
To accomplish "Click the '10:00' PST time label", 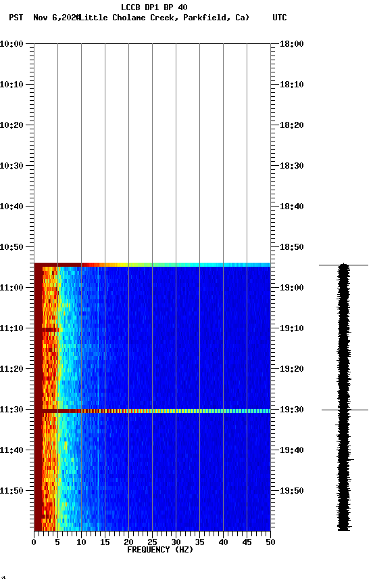I will pyautogui.click(x=11, y=44).
